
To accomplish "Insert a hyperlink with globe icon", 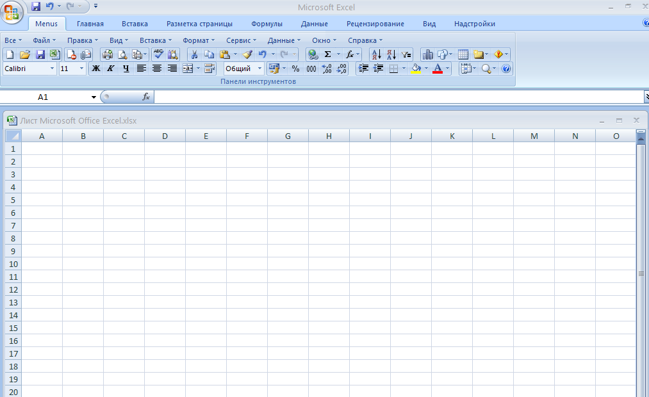I will coord(313,54).
